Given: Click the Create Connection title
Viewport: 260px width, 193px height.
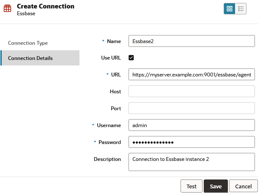Looking at the screenshot, I should point(46,6).
